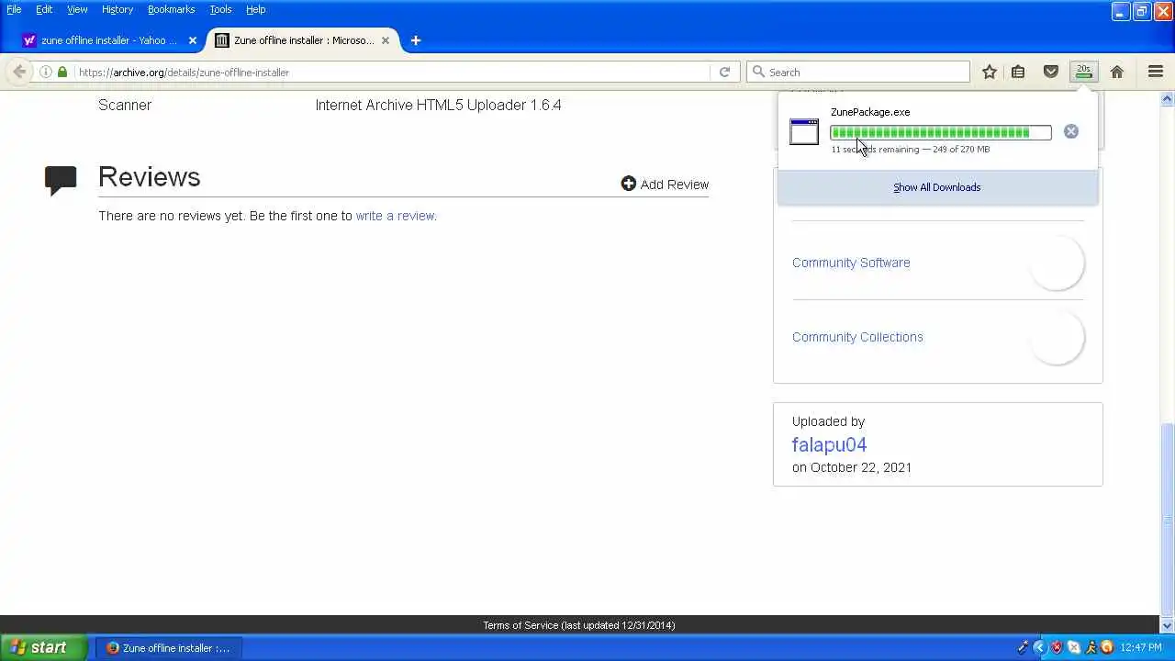
Task: Click the AIM running man tray icon
Action: (x=1091, y=647)
